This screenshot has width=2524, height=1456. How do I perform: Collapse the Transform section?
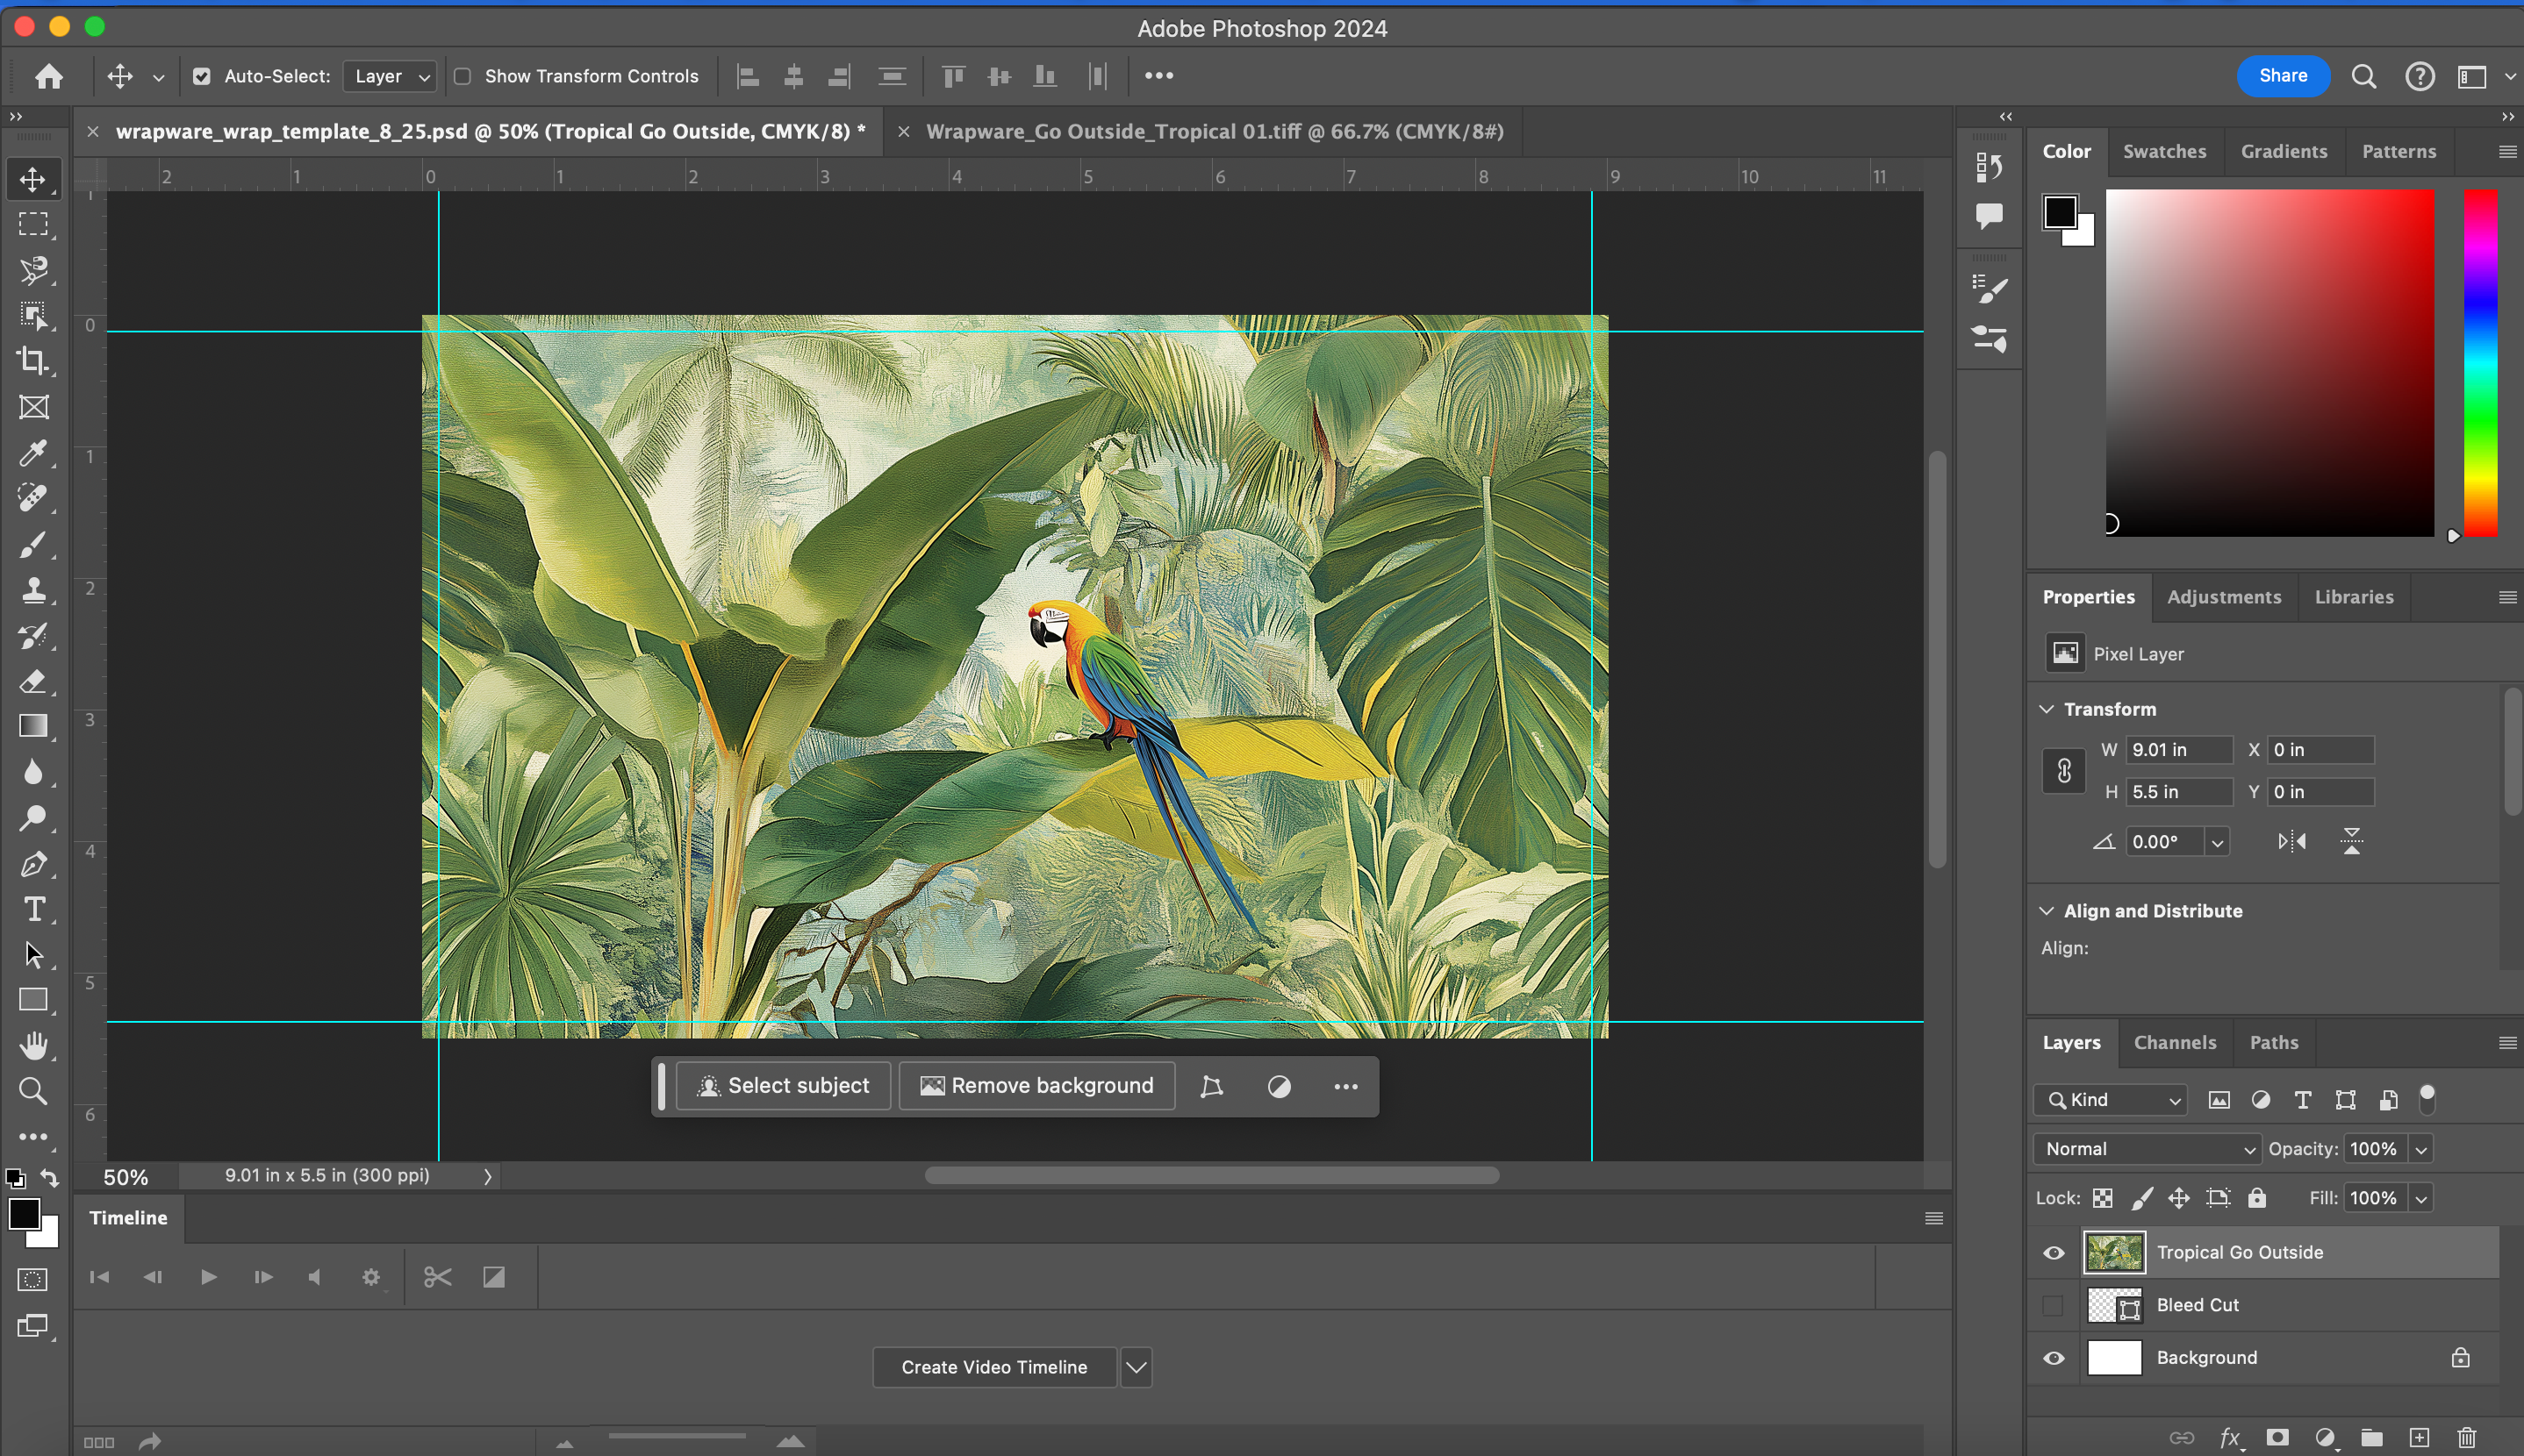[x=2047, y=709]
